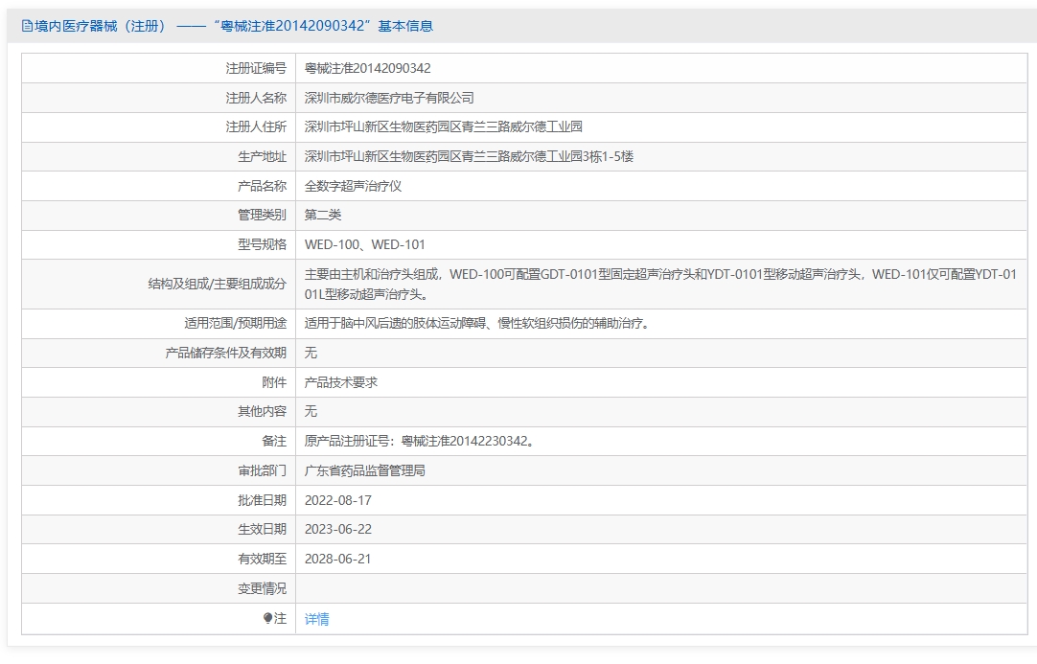Click the 审批部门 label

(x=262, y=470)
